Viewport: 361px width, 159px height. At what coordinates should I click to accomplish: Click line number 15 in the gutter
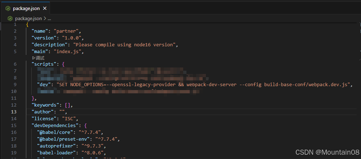[x=14, y=126]
